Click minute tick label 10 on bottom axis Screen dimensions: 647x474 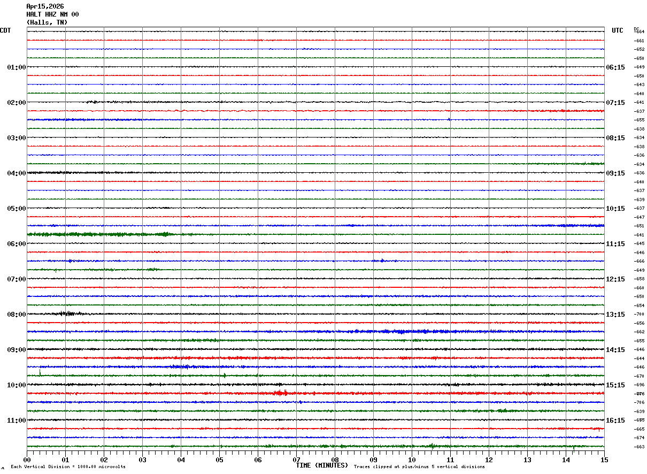click(412, 460)
